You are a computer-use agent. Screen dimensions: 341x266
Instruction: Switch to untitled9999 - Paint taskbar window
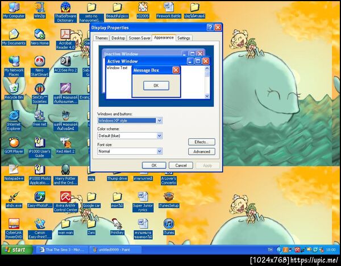click(115, 250)
